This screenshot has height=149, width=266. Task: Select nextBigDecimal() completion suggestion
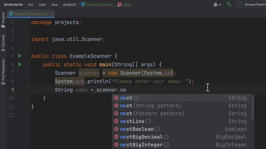(x=181, y=137)
